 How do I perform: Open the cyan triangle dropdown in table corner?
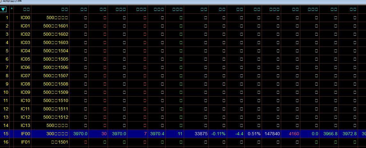pyautogui.click(x=3, y=10)
